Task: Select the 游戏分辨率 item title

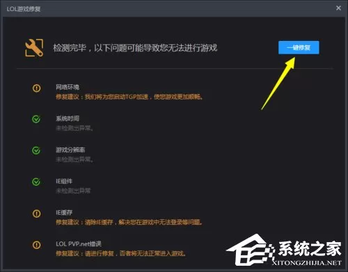Action: (x=70, y=150)
